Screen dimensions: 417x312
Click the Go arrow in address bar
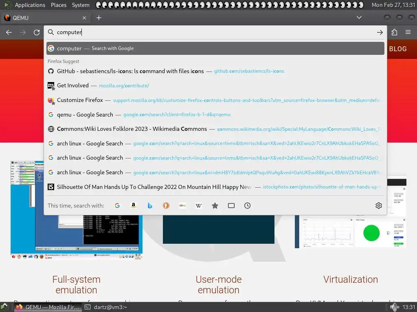coord(380,32)
